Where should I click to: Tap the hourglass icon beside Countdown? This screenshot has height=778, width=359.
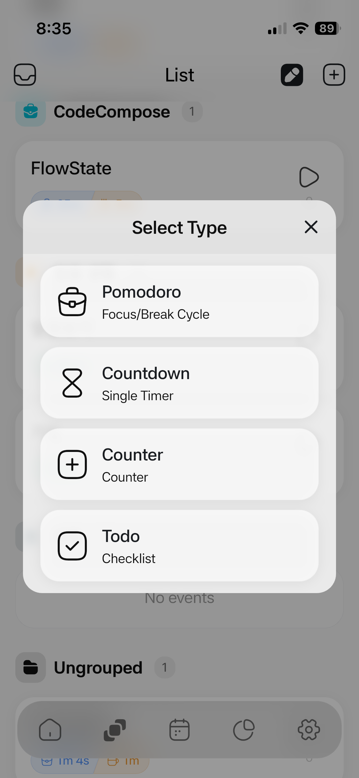(72, 383)
